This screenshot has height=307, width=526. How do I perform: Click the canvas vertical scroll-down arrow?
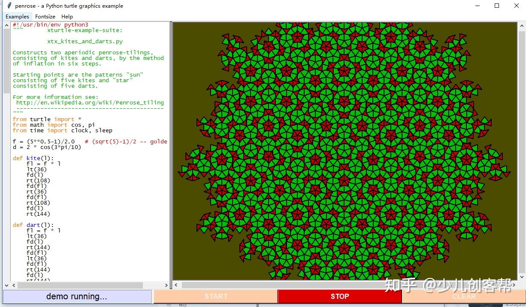[x=521, y=277]
